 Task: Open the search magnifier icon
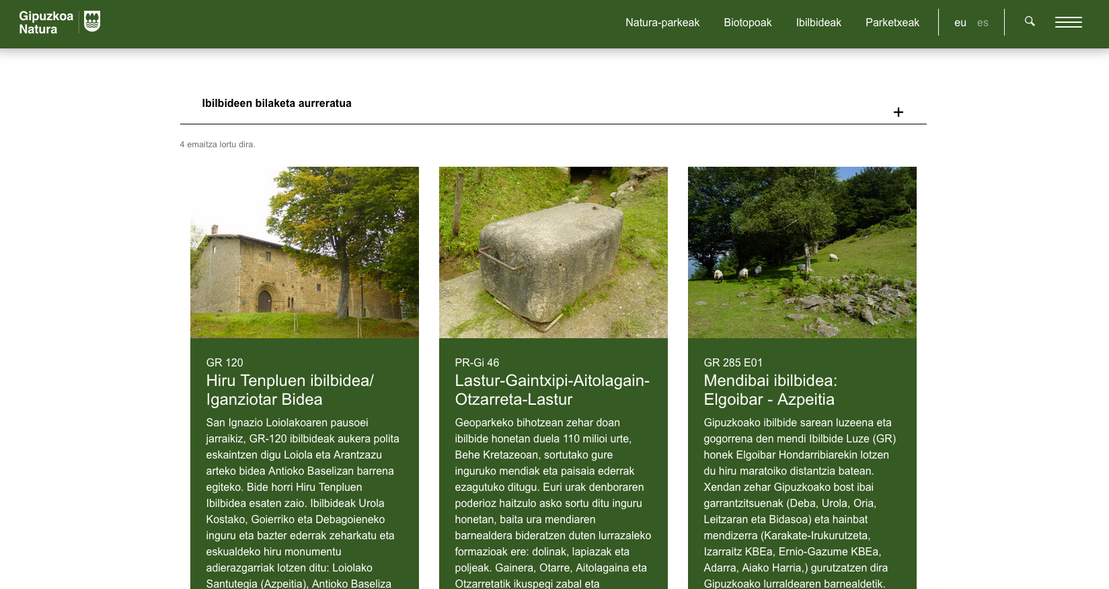(x=1030, y=22)
